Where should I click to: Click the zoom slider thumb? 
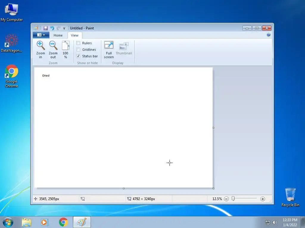233,199
